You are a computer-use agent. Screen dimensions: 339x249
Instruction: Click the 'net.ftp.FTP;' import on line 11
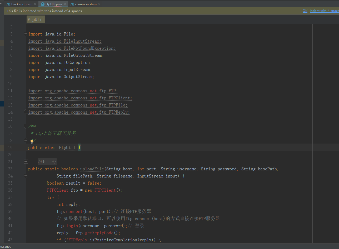coord(104,91)
